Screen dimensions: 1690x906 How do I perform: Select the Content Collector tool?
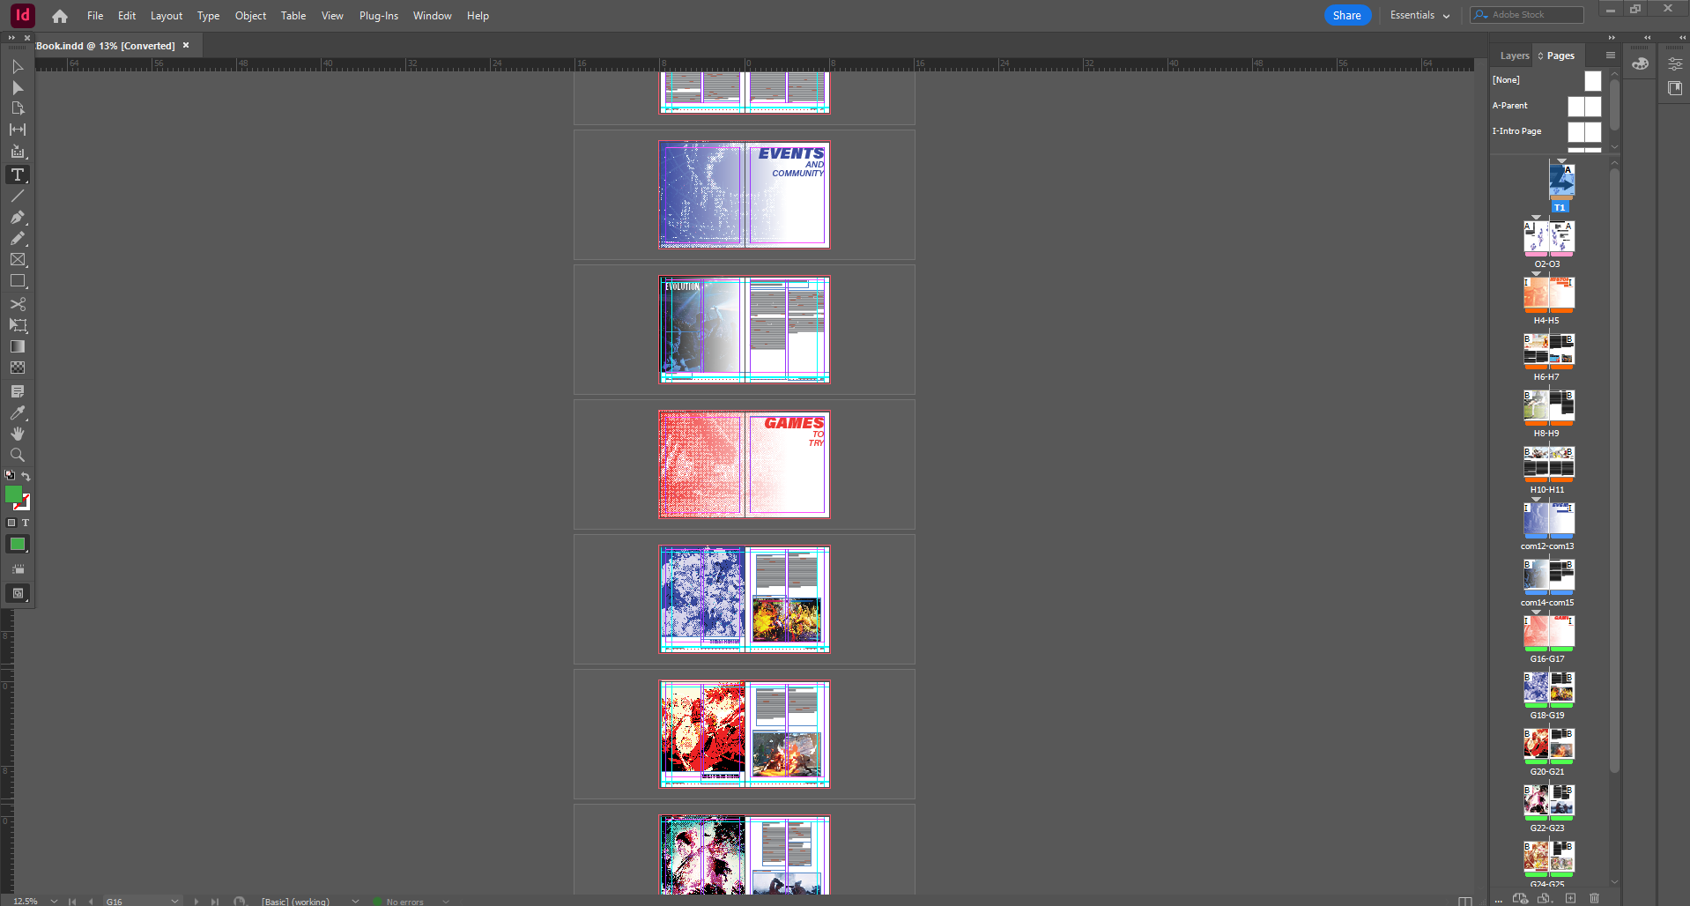click(x=17, y=152)
